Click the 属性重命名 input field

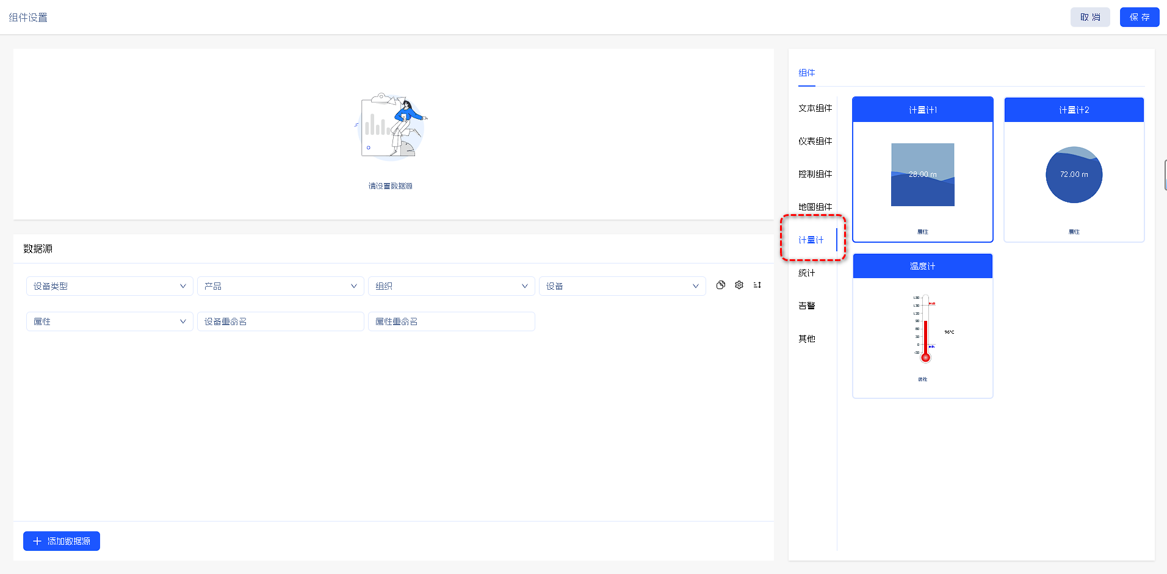click(451, 321)
